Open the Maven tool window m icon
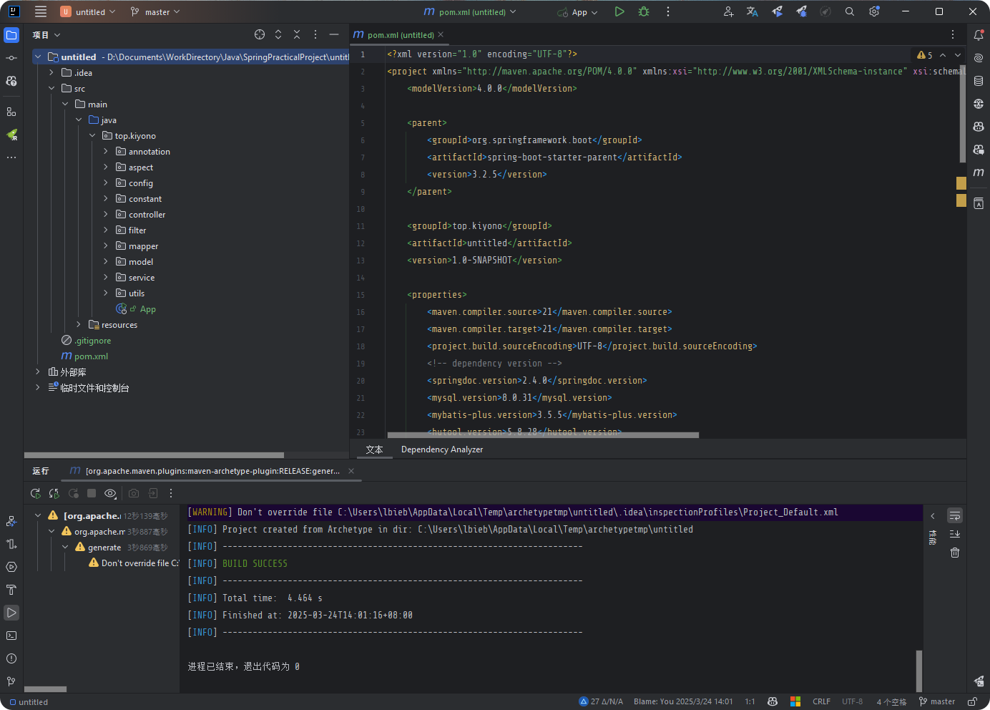990x710 pixels. [x=979, y=172]
